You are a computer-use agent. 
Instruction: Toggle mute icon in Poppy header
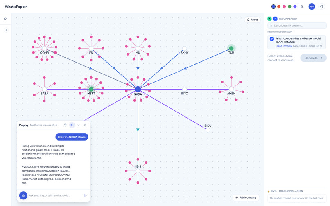coord(66,125)
